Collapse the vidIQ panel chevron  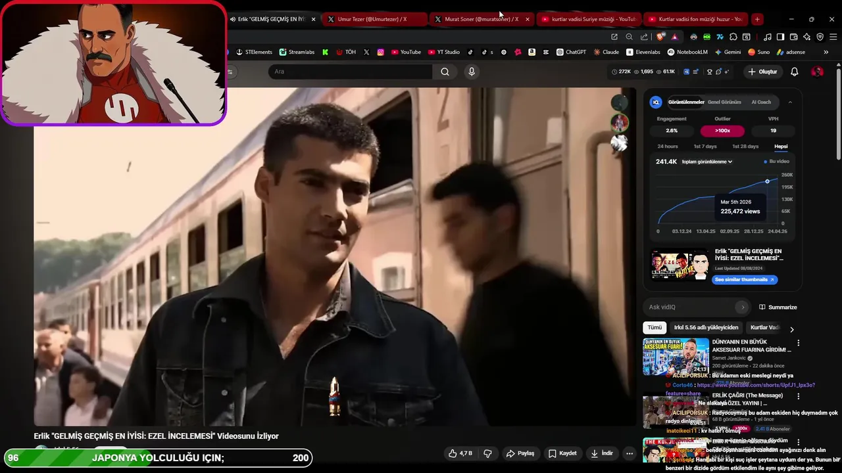point(790,102)
